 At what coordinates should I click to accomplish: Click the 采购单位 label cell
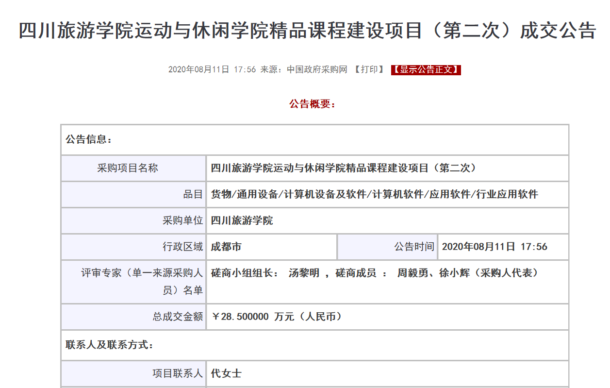pyautogui.click(x=133, y=220)
